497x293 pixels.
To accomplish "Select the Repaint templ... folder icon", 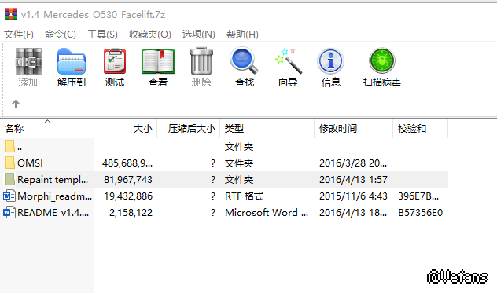I will [x=9, y=179].
